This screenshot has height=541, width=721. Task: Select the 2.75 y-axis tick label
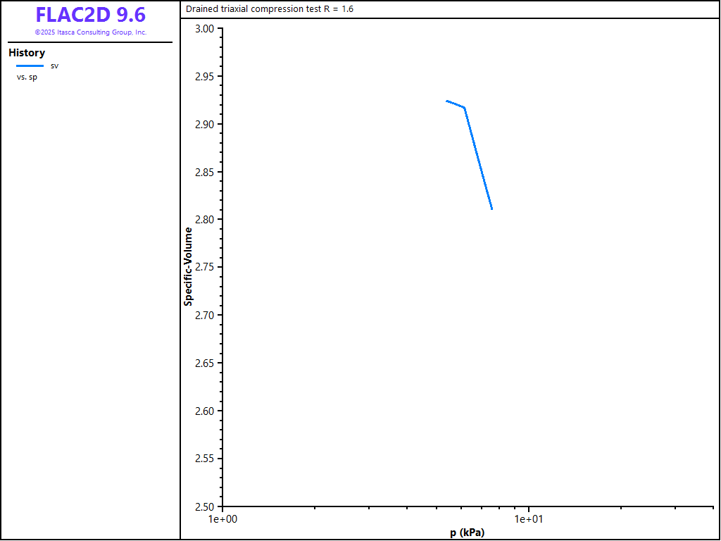[204, 268]
